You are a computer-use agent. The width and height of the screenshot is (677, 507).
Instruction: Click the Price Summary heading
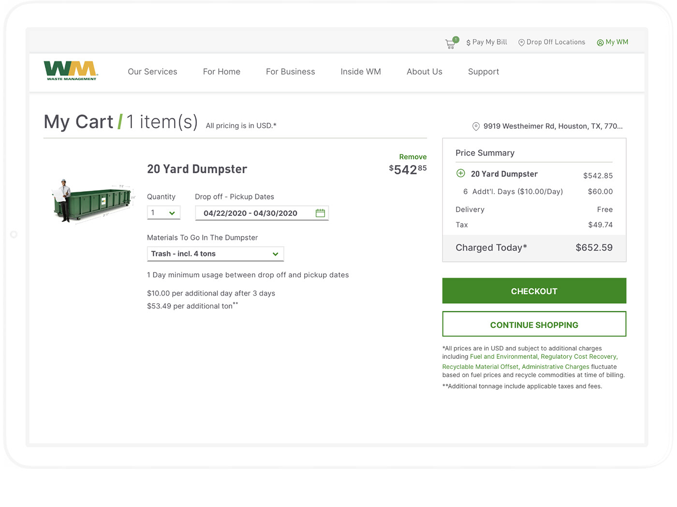(x=485, y=153)
